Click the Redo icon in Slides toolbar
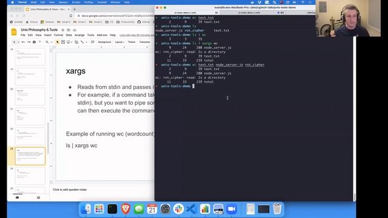 click(28, 42)
